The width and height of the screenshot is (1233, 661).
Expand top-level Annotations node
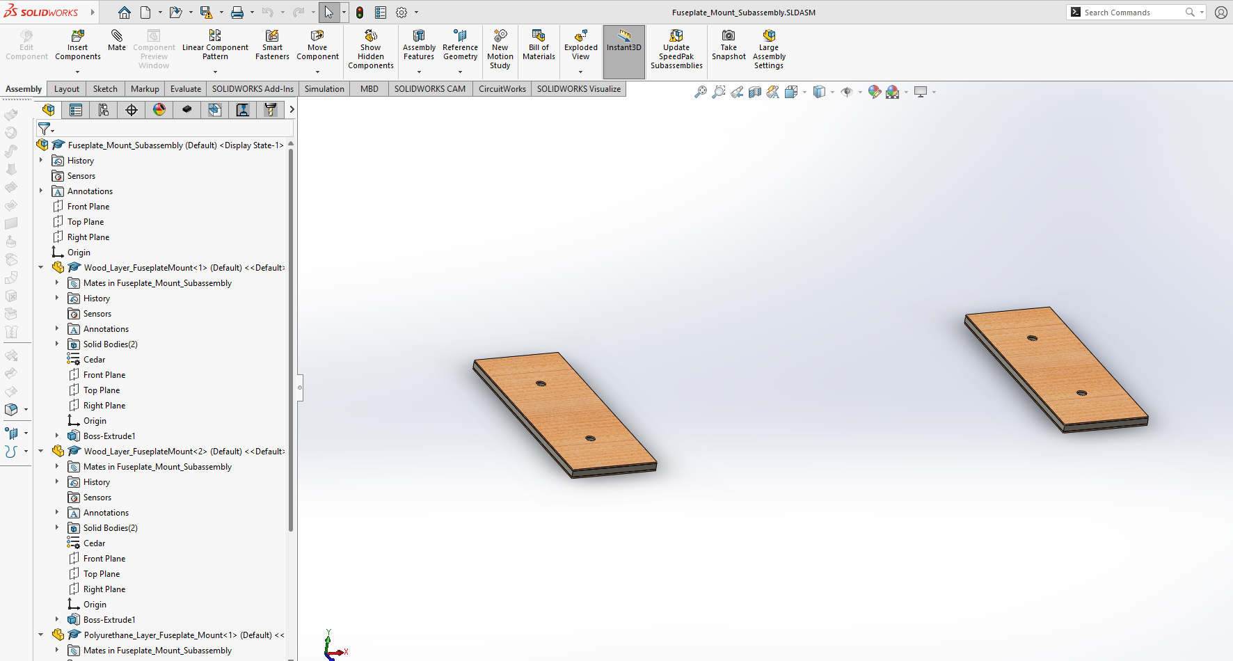tap(41, 191)
